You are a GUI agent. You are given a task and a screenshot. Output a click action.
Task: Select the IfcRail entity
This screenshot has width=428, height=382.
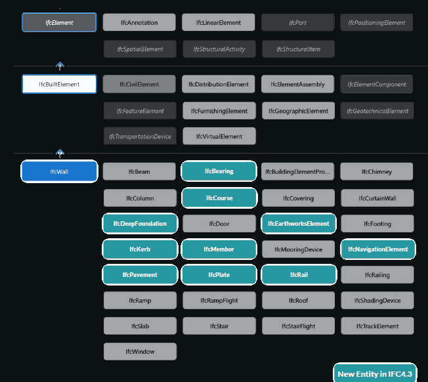tap(299, 274)
